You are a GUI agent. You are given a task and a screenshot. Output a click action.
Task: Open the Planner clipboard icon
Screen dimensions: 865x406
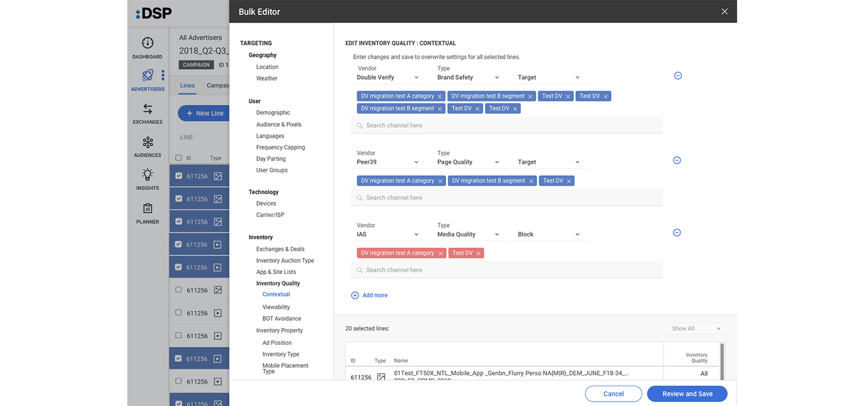(148, 209)
